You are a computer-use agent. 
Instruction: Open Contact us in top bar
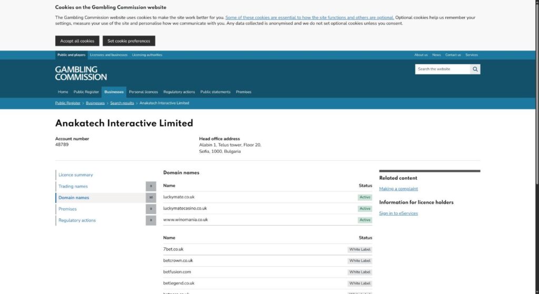click(x=453, y=55)
